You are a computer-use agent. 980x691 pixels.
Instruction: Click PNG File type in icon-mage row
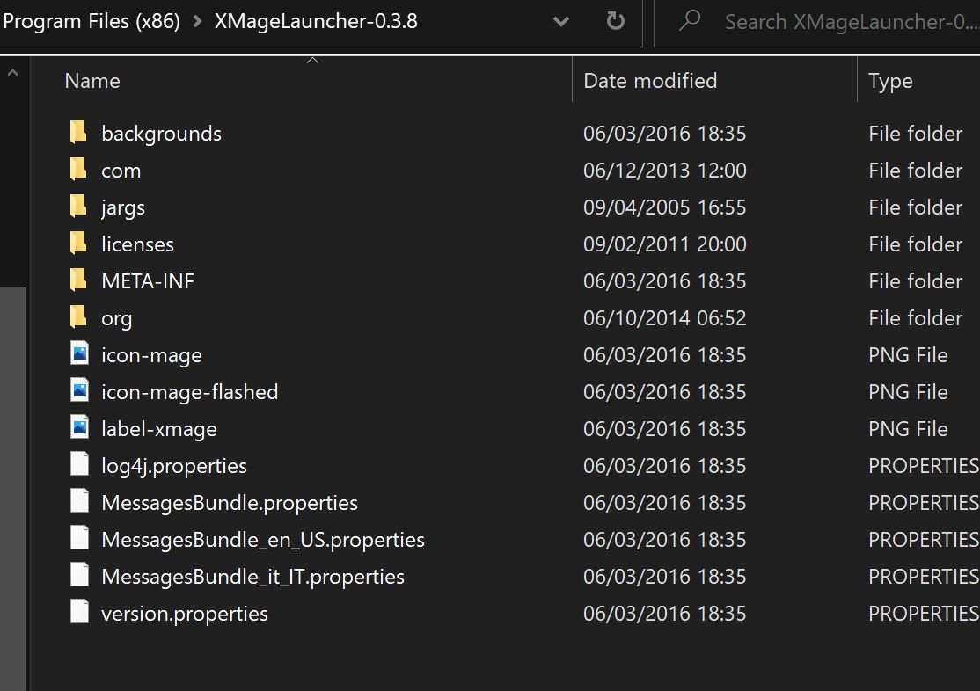(x=908, y=355)
